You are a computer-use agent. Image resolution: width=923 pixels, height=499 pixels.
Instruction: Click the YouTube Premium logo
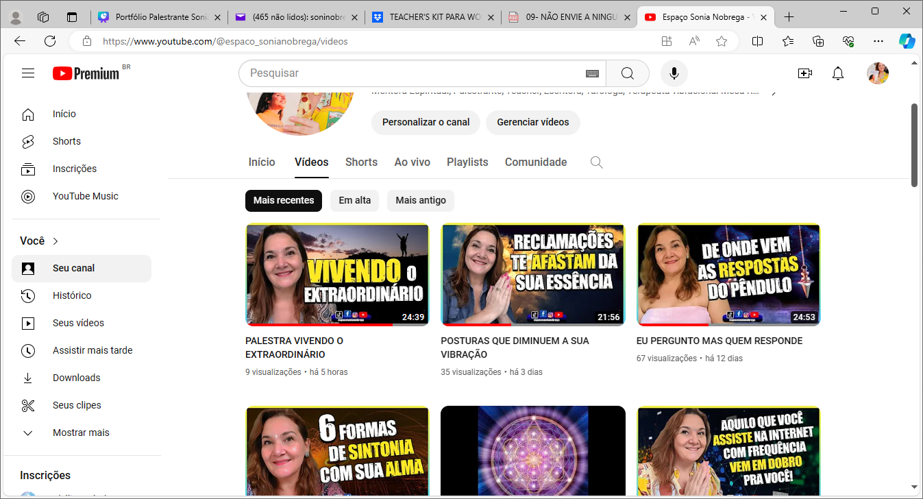pyautogui.click(x=86, y=73)
